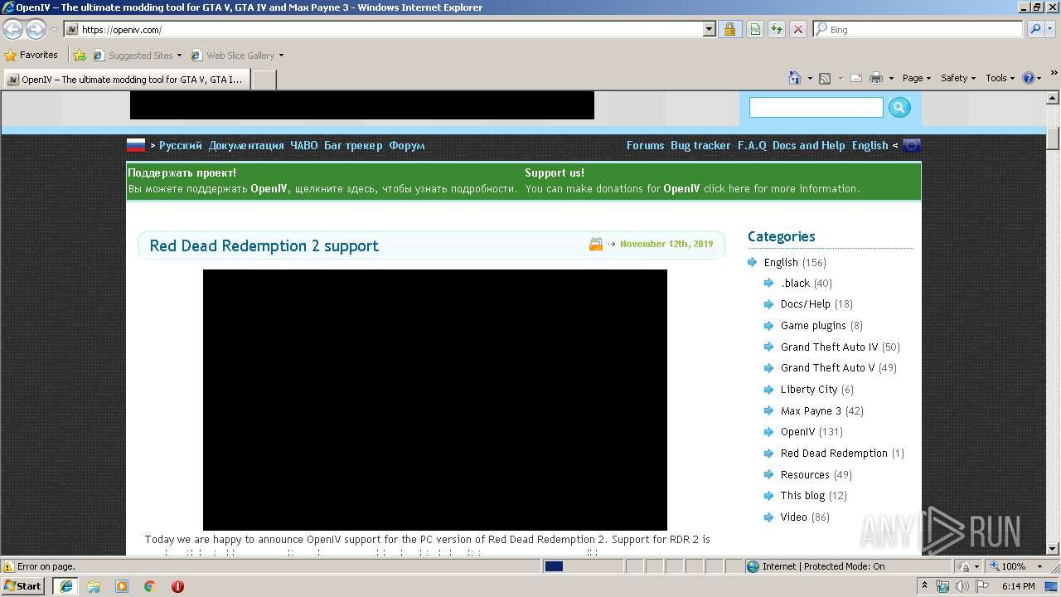Click the embedded video area

(x=435, y=400)
